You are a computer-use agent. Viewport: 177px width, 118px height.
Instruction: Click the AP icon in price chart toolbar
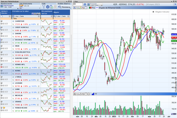point(83,8)
